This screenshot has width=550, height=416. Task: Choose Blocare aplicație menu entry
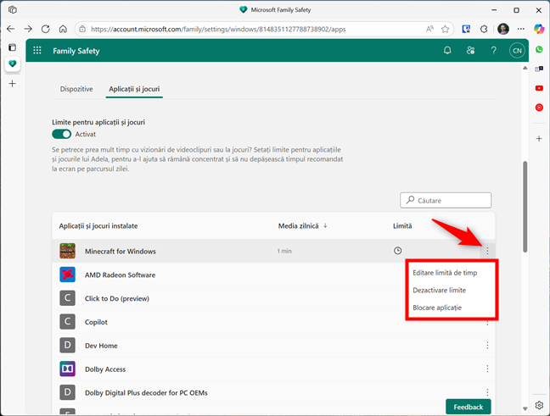pyautogui.click(x=437, y=308)
